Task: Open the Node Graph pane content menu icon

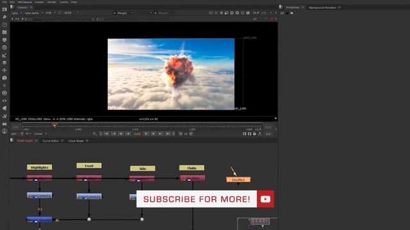Action: (x=12, y=141)
